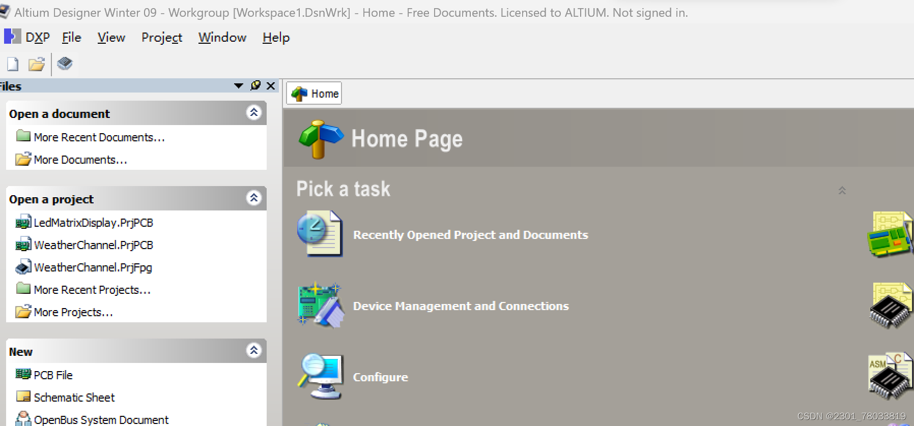
Task: Click the Configure monitor magnifier icon
Action: (321, 377)
